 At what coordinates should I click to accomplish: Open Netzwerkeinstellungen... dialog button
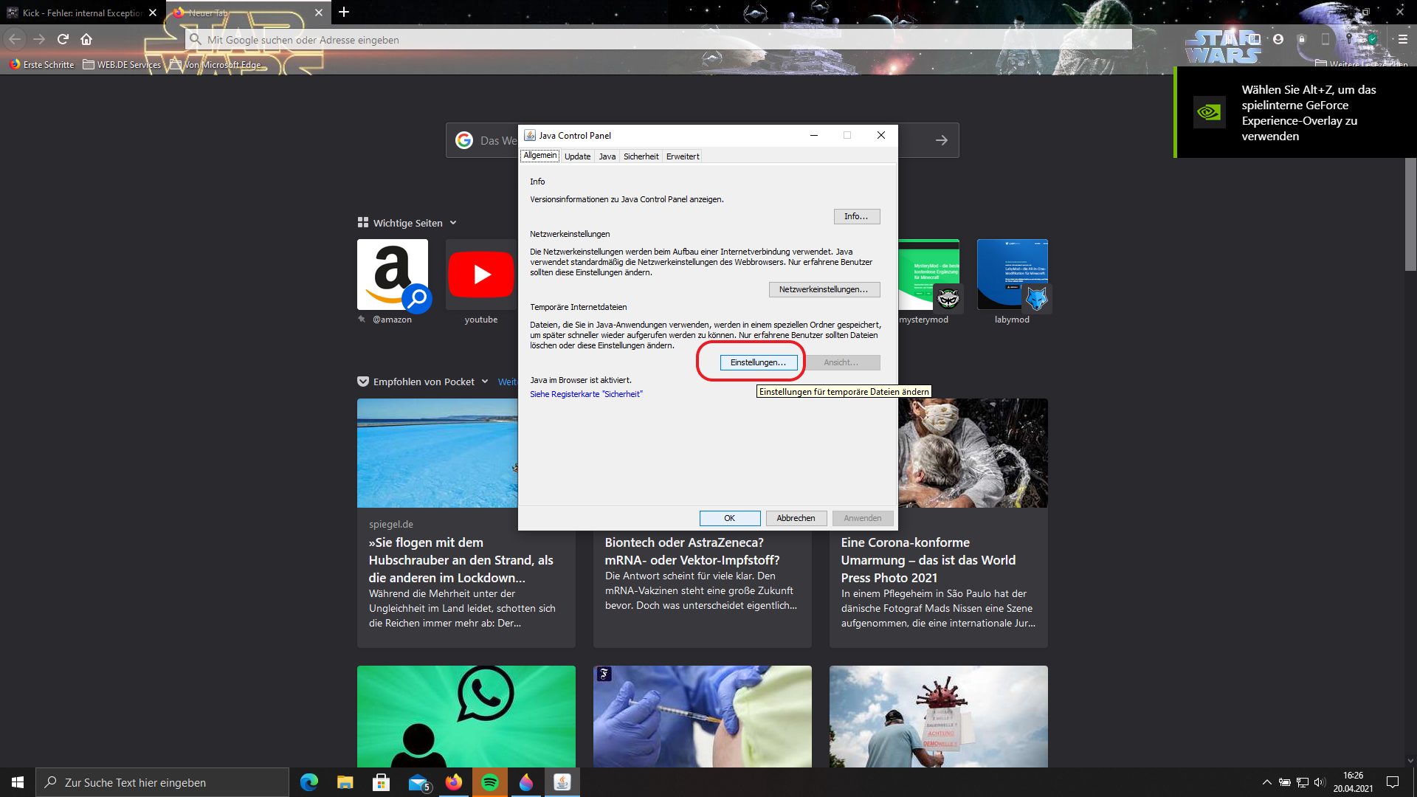pos(824,289)
